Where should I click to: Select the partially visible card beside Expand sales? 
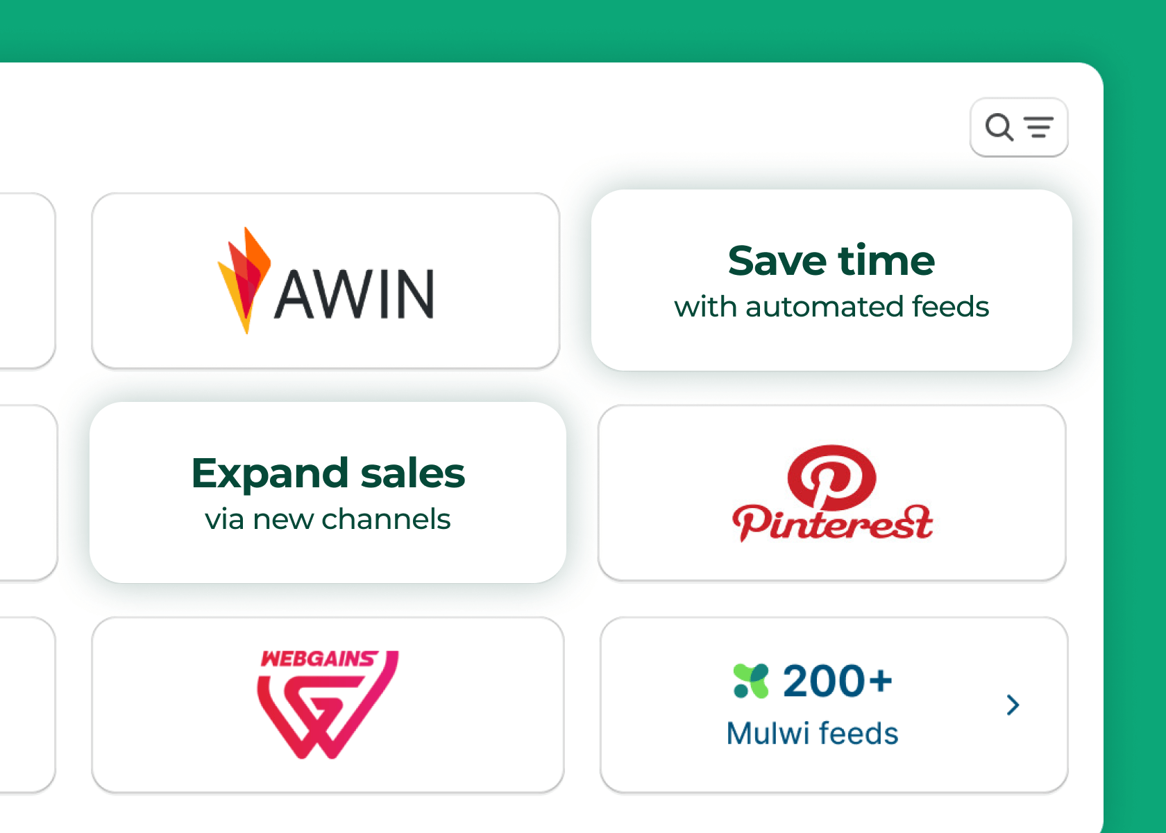28,493
